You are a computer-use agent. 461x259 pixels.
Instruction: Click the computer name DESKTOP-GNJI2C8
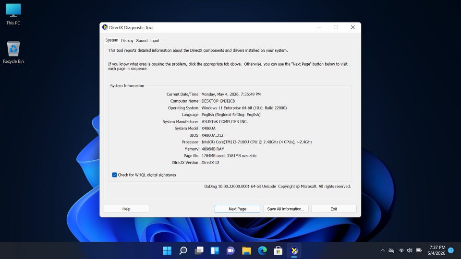218,101
